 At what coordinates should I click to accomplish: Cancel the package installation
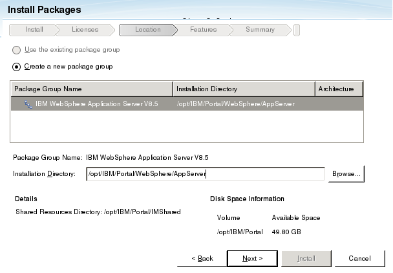[359, 258]
